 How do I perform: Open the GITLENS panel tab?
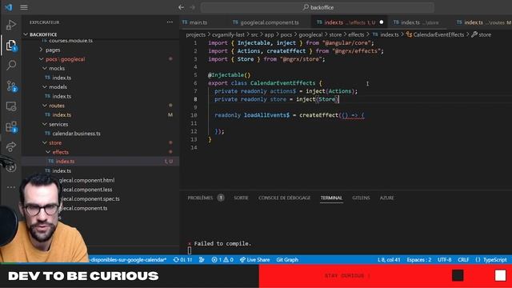click(x=361, y=198)
